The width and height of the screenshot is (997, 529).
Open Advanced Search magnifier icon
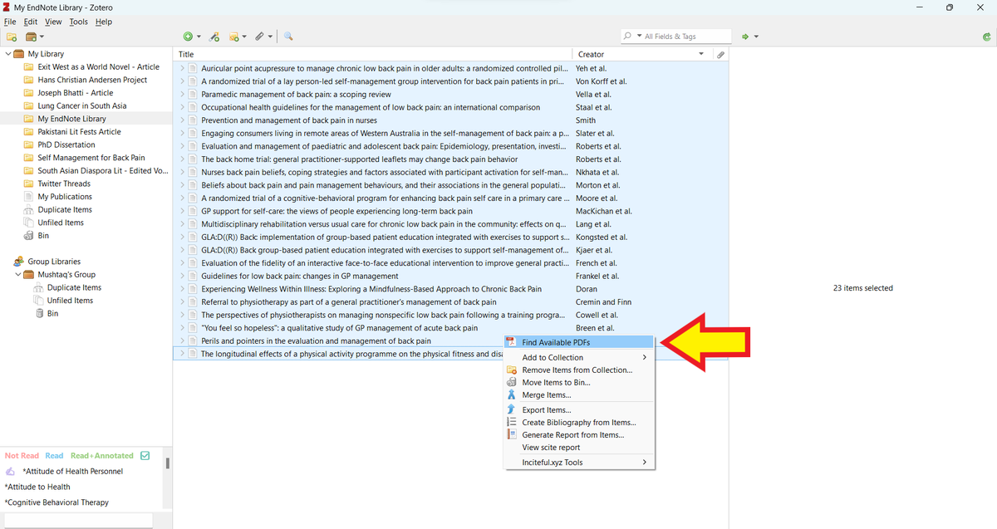(x=288, y=37)
